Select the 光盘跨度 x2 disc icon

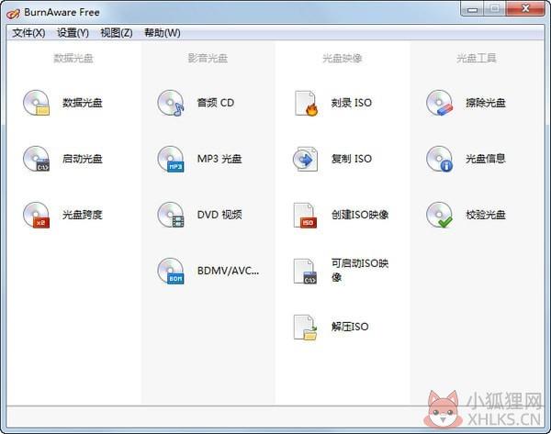(36, 215)
